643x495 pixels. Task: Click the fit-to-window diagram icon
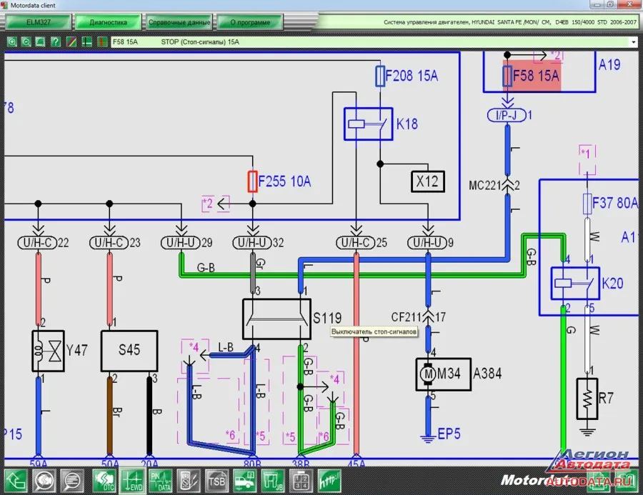[x=40, y=41]
